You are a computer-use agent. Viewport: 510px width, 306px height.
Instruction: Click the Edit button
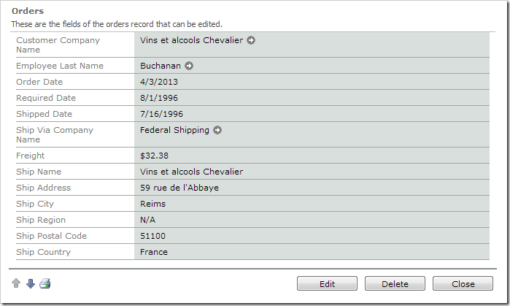tap(327, 283)
